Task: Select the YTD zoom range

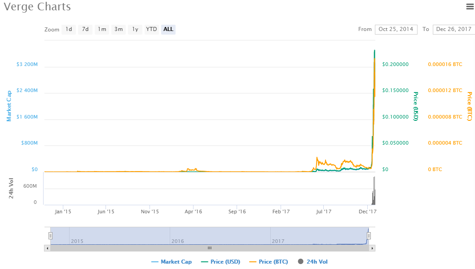Action: (151, 29)
